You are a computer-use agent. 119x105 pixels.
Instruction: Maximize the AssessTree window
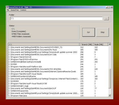tap(109, 7)
